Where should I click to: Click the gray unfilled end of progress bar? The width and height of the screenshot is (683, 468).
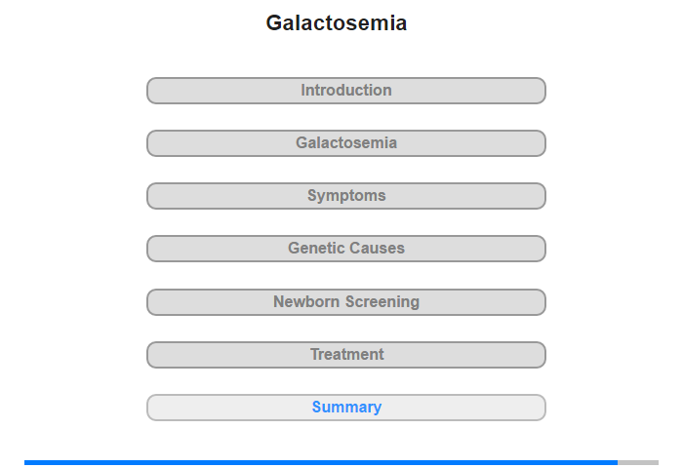pos(638,462)
